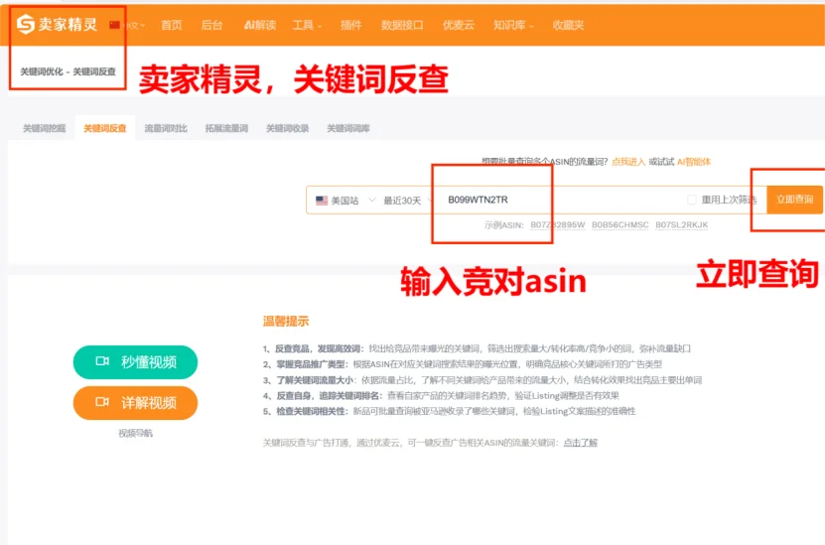
Task: Open the 美国站 marketplace dropdown
Action: click(x=345, y=200)
